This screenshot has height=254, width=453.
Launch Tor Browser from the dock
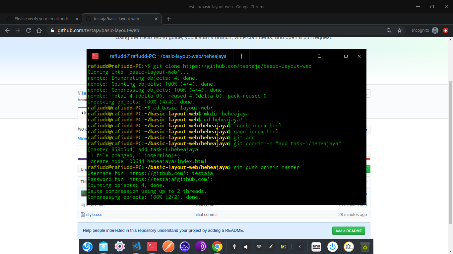click(201, 246)
